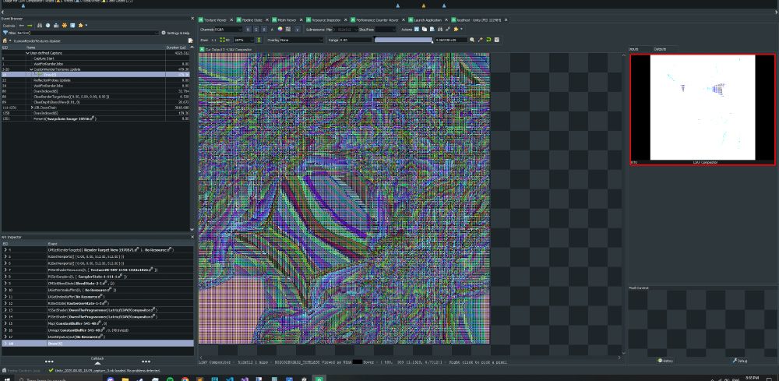Open the zoom percentage dropdown
Viewport: 779px width, 381px height.
[x=244, y=40]
